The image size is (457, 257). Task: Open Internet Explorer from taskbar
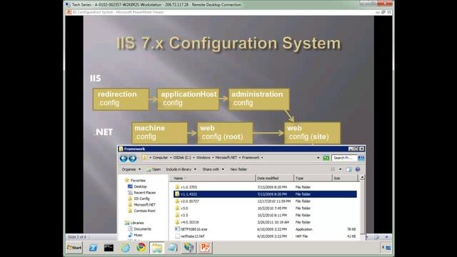coord(126,248)
